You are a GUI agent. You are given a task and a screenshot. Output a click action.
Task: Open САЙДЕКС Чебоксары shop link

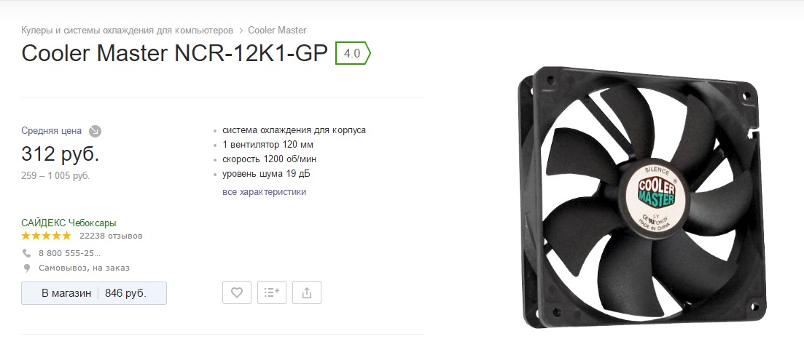pyautogui.click(x=69, y=223)
